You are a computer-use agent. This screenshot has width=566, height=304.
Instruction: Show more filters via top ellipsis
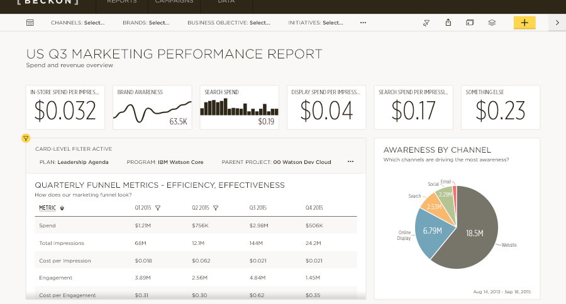(x=363, y=23)
